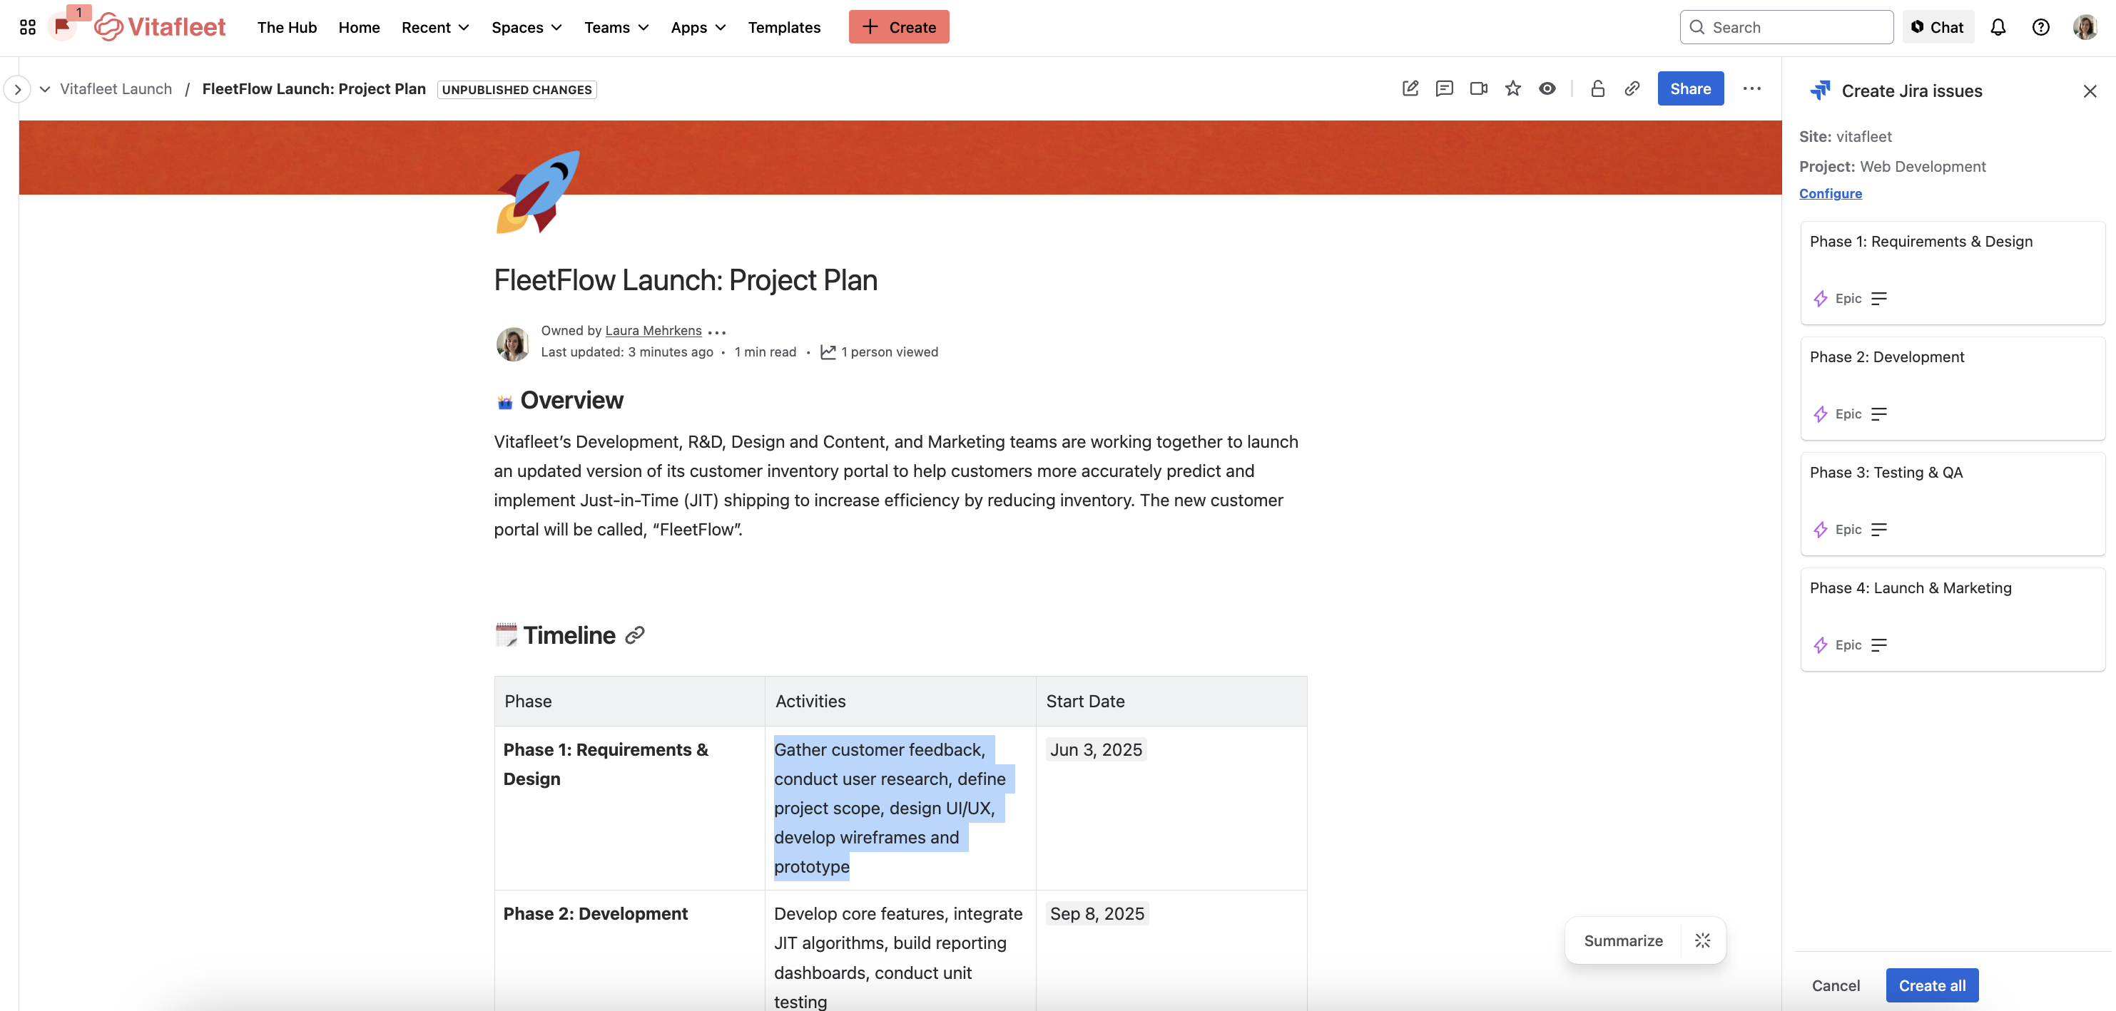Collapse the breadcrumb sidebar chevron

17,88
